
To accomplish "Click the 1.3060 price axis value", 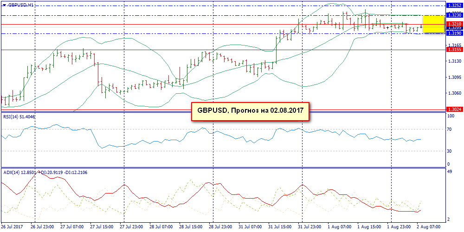I will click(x=454, y=93).
